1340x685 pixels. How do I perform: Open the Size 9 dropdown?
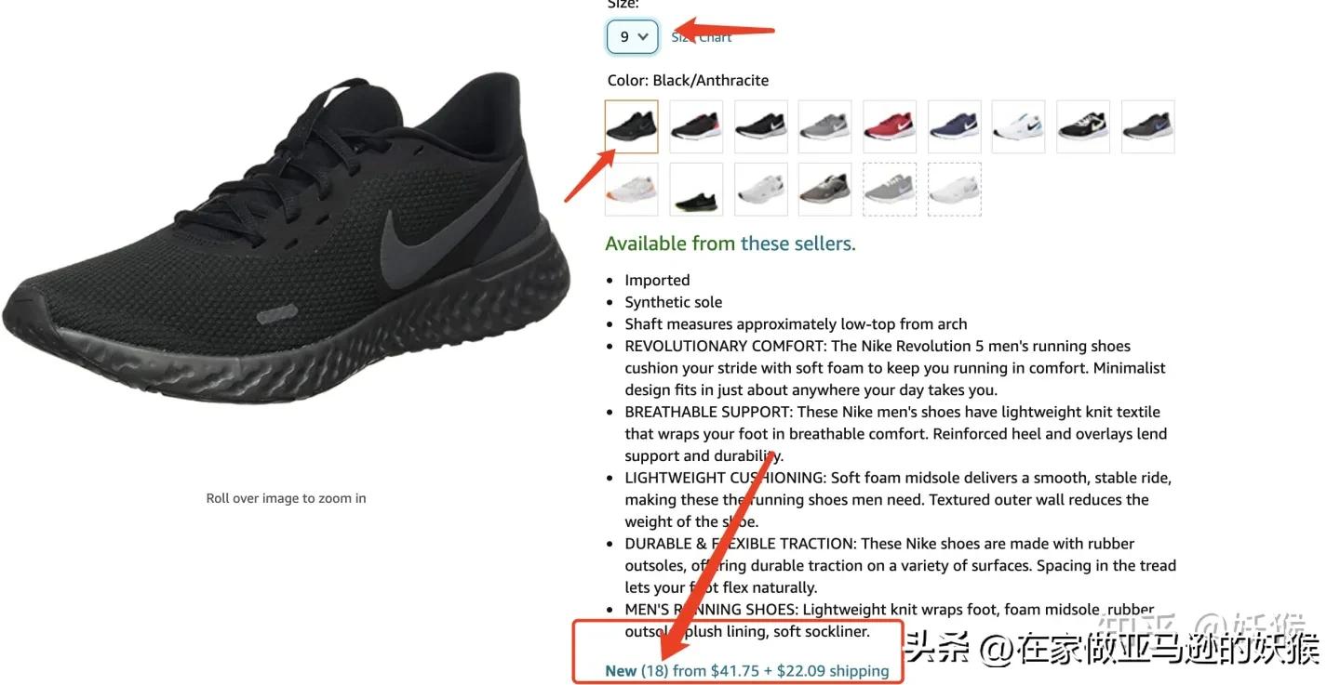[x=633, y=37]
